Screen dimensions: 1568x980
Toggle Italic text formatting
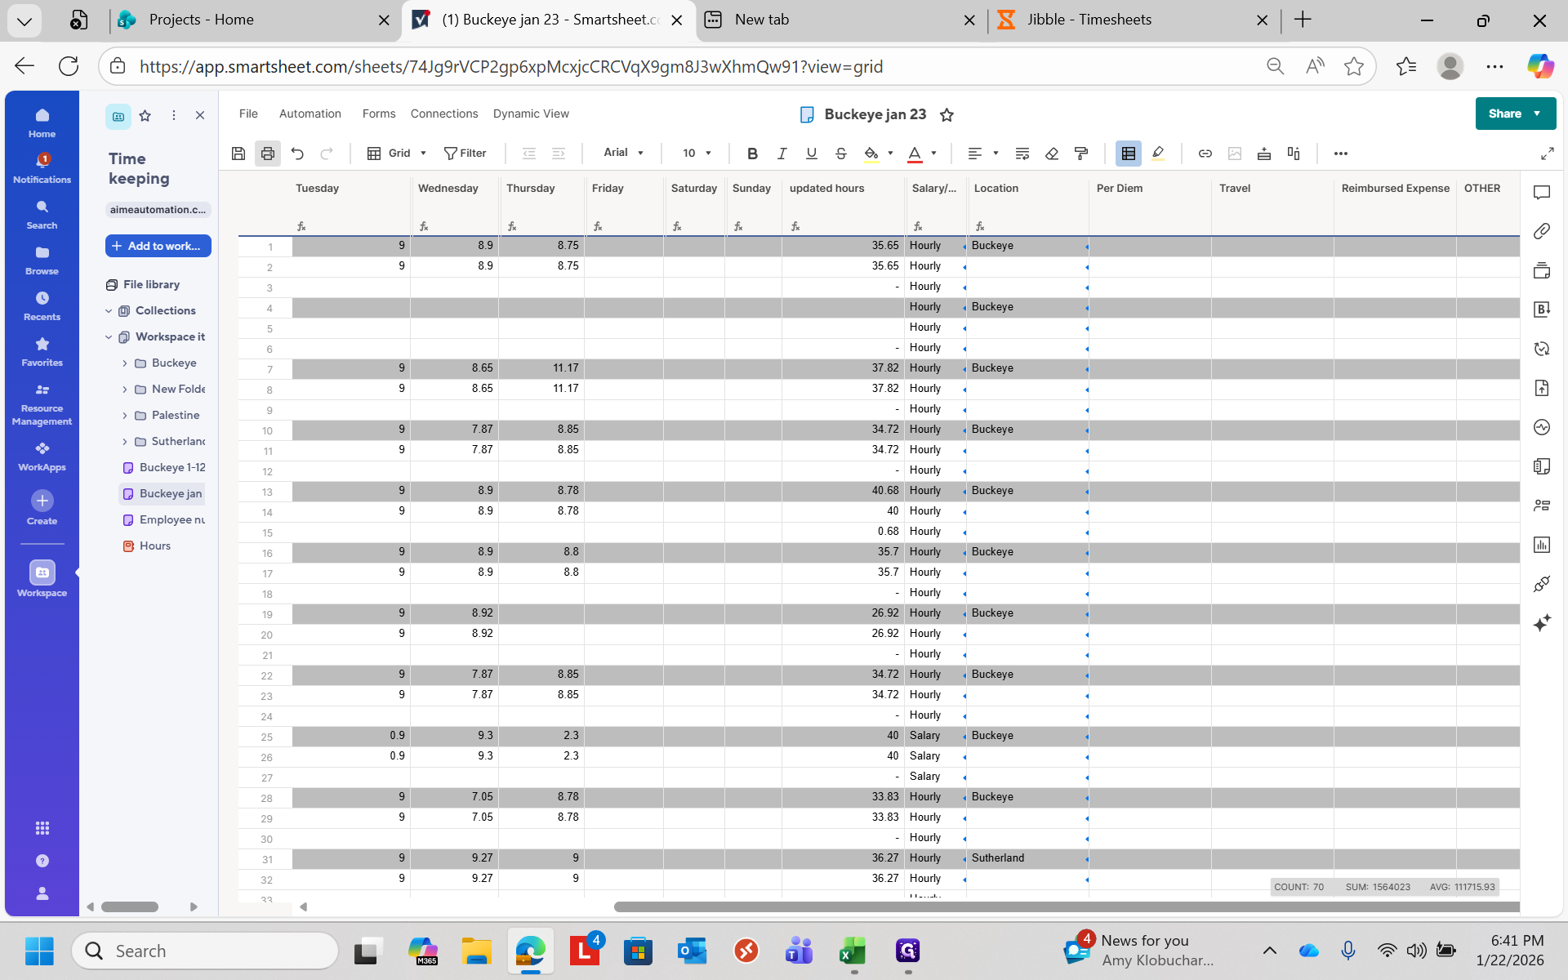tap(782, 154)
